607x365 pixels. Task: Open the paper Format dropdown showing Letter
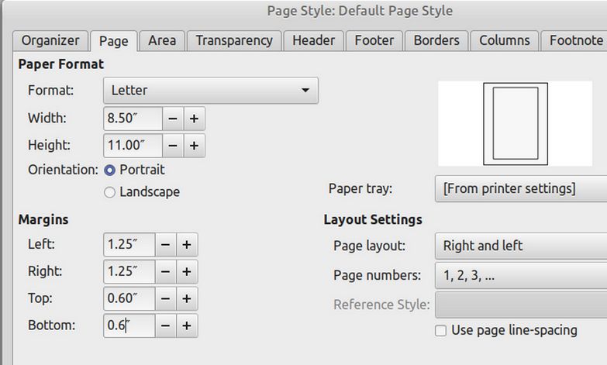(x=210, y=90)
